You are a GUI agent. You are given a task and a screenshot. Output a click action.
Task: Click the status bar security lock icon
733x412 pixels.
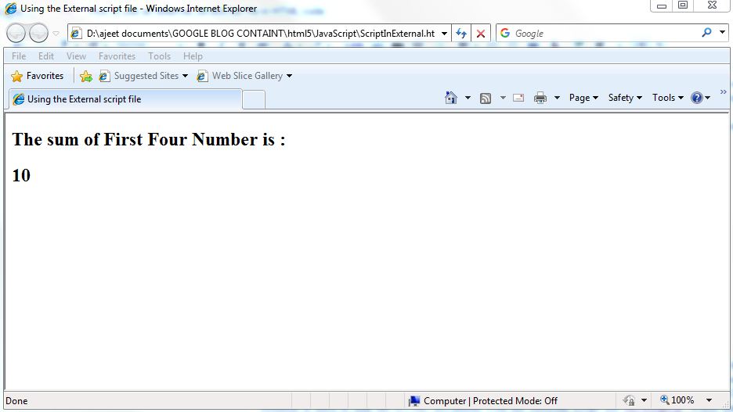click(629, 400)
